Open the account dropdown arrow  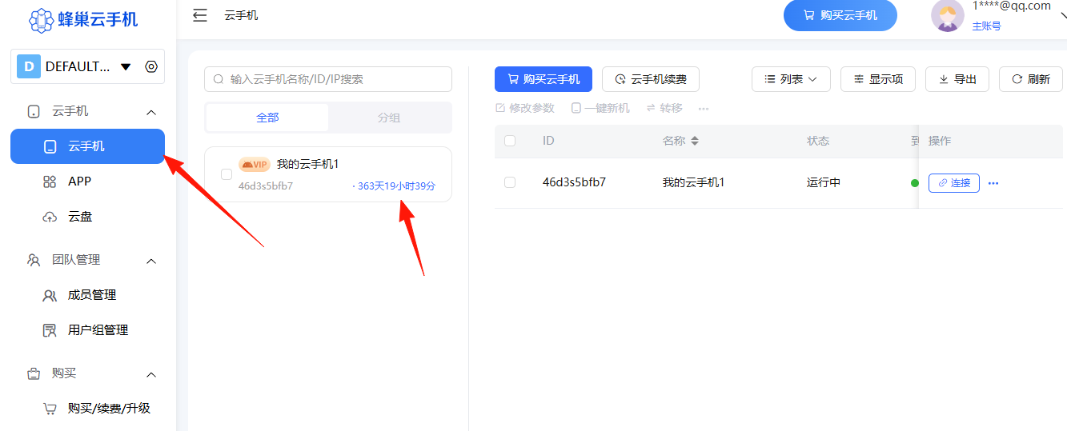(1063, 15)
